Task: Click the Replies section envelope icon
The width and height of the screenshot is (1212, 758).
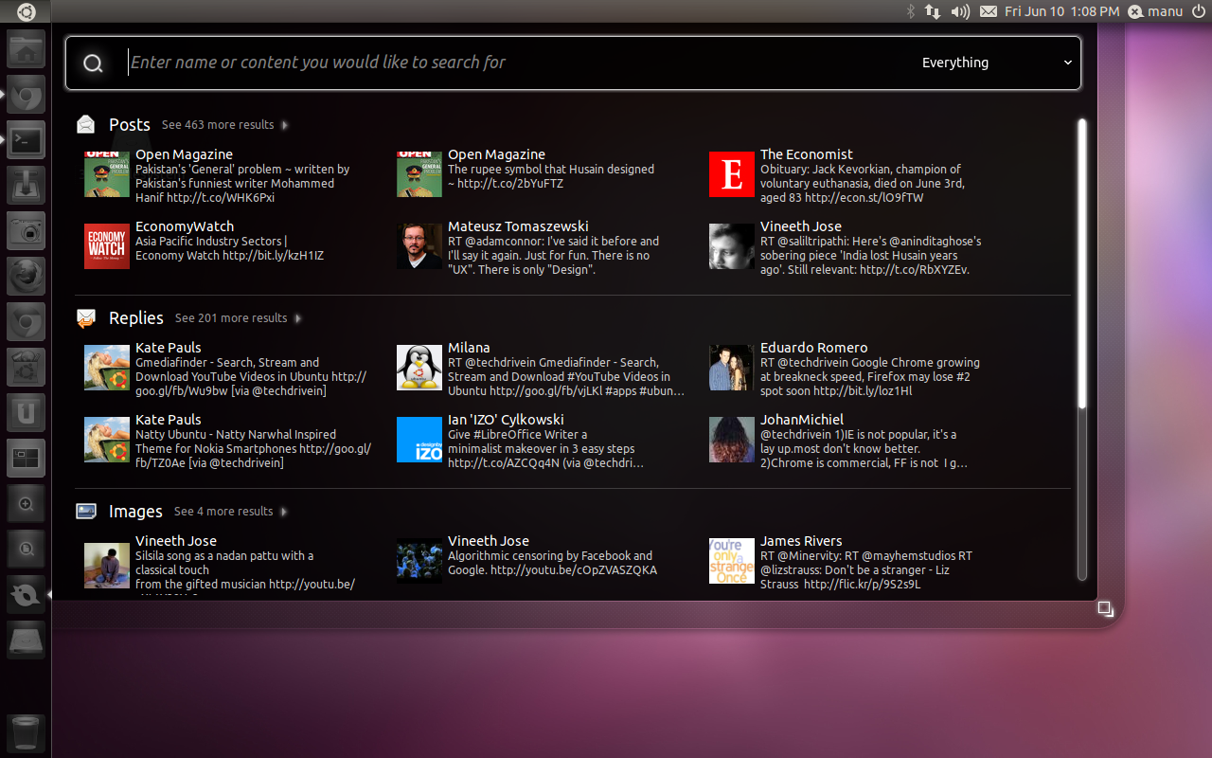Action: click(86, 318)
